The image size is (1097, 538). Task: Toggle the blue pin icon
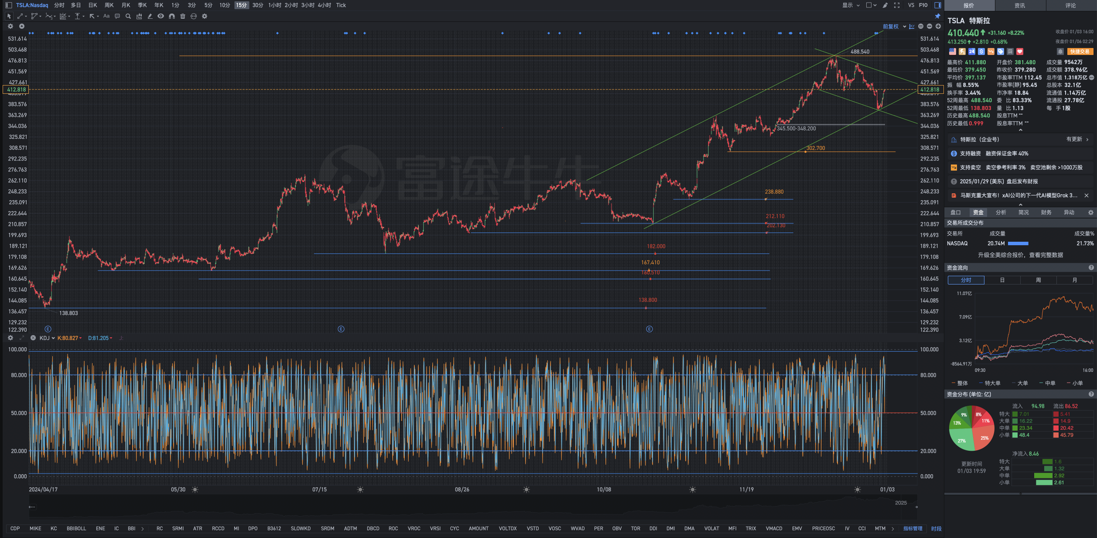pyautogui.click(x=937, y=16)
